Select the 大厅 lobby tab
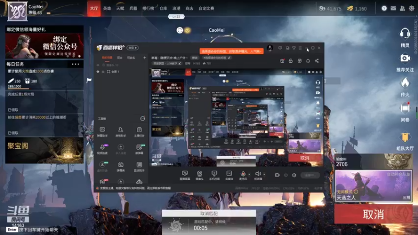418x235 pixels. point(94,8)
